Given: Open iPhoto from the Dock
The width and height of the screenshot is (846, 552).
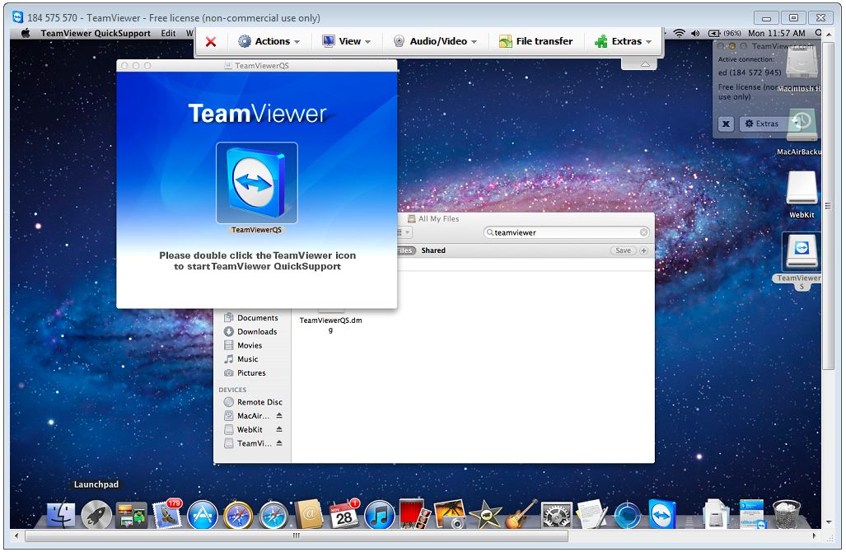Looking at the screenshot, I should pos(450,514).
